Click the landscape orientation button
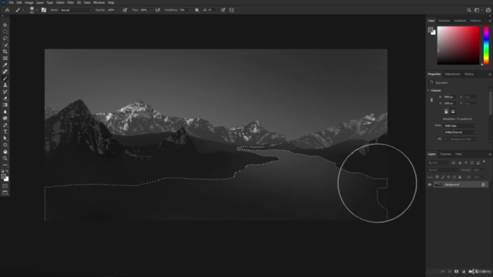The image size is (493, 277). coord(453,112)
